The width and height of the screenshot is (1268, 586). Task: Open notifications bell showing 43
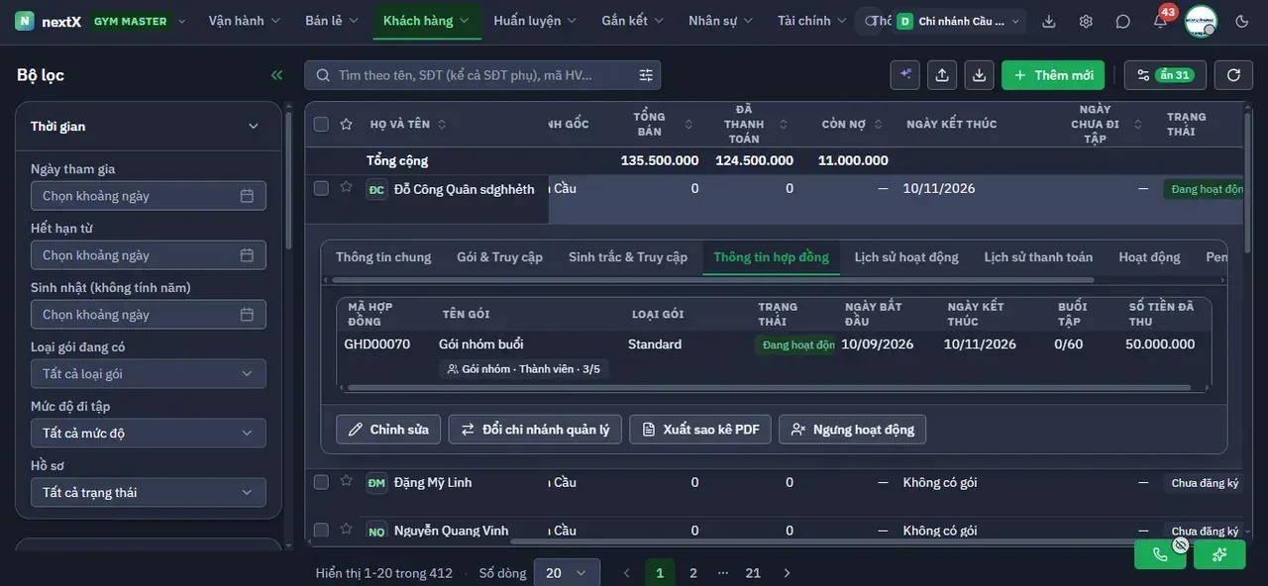click(1160, 21)
